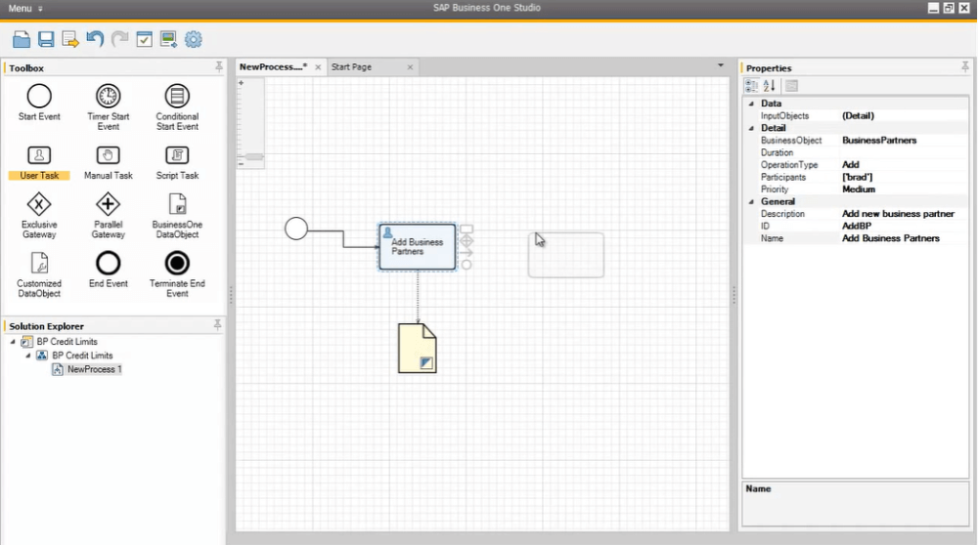978x545 pixels.
Task: Select nested BP Credit Limits project item
Action: pyautogui.click(x=82, y=355)
